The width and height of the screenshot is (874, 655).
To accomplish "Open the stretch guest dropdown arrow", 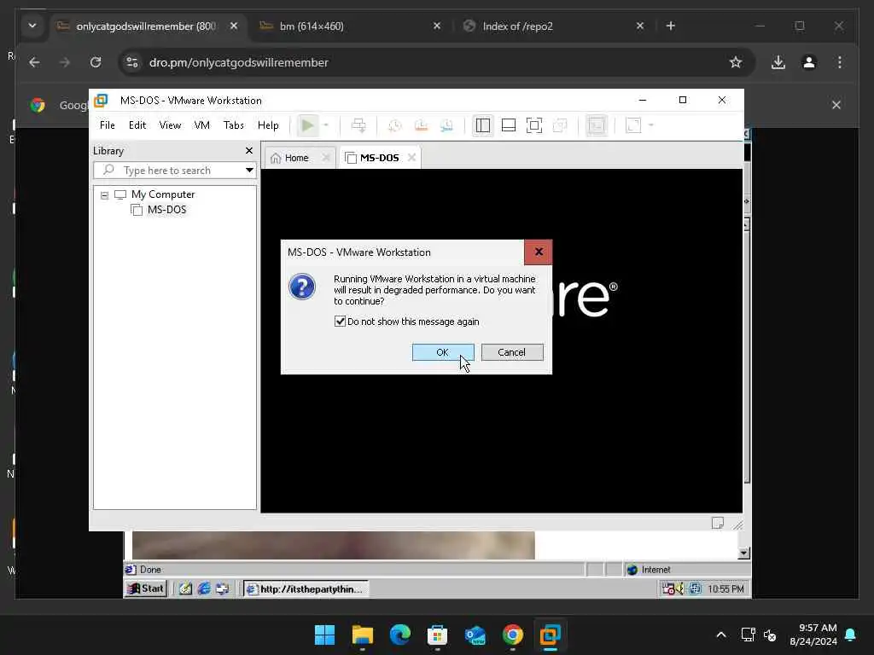I will pos(651,125).
